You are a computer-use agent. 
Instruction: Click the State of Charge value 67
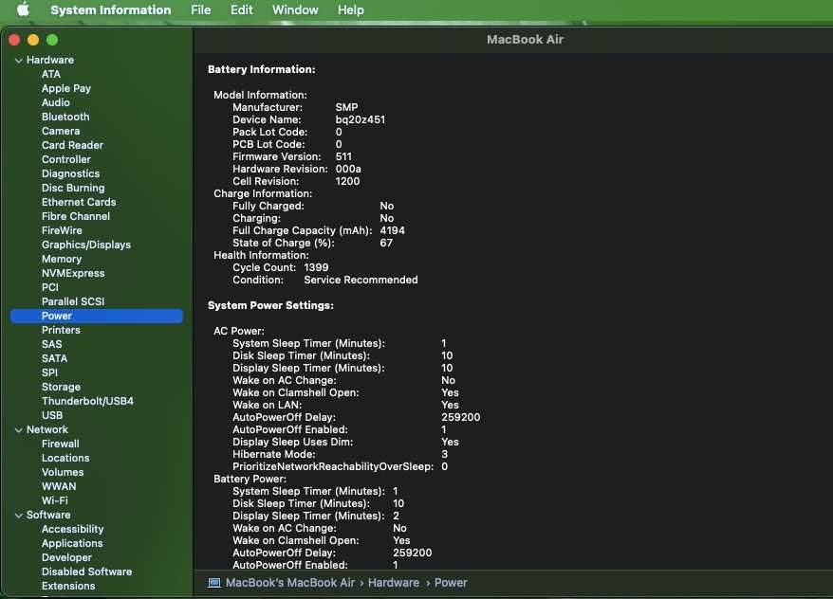[386, 243]
